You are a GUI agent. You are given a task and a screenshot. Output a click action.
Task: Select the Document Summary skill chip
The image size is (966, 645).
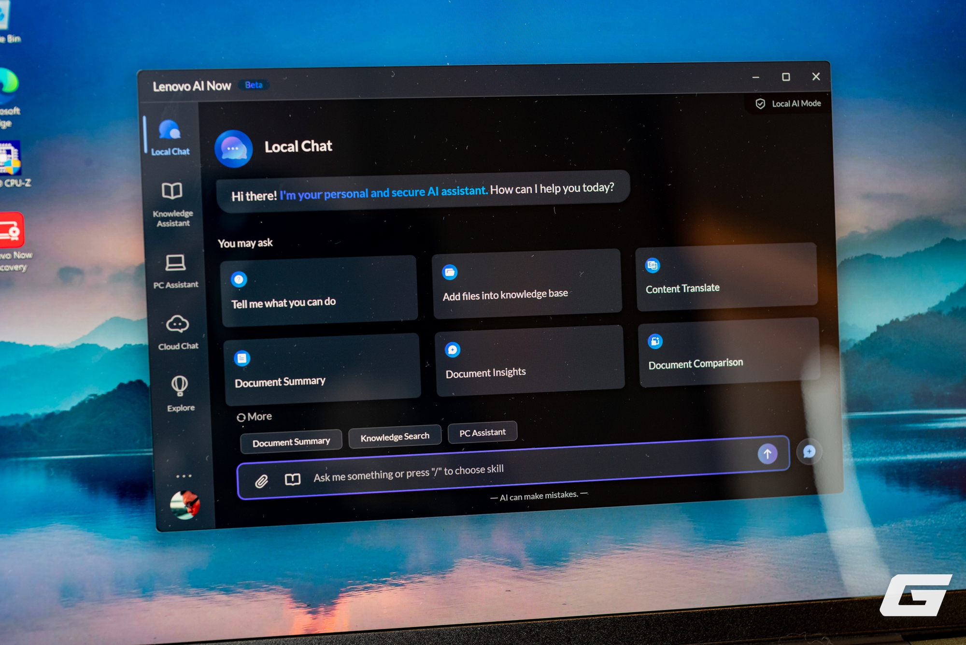tap(291, 442)
